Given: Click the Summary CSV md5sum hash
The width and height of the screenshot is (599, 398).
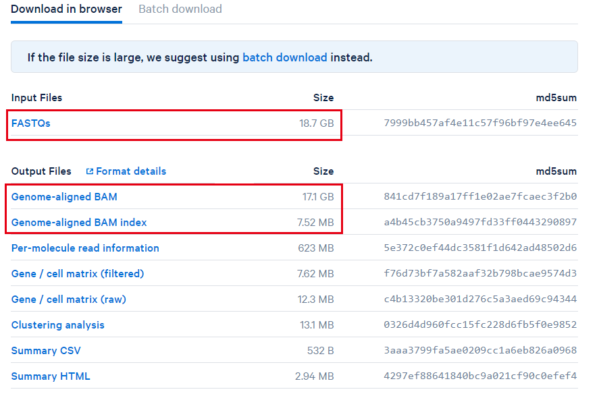Looking at the screenshot, I should point(480,350).
